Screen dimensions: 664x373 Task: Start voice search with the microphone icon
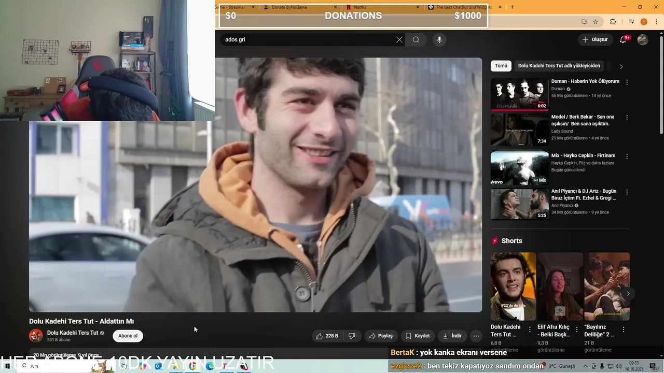coord(439,40)
